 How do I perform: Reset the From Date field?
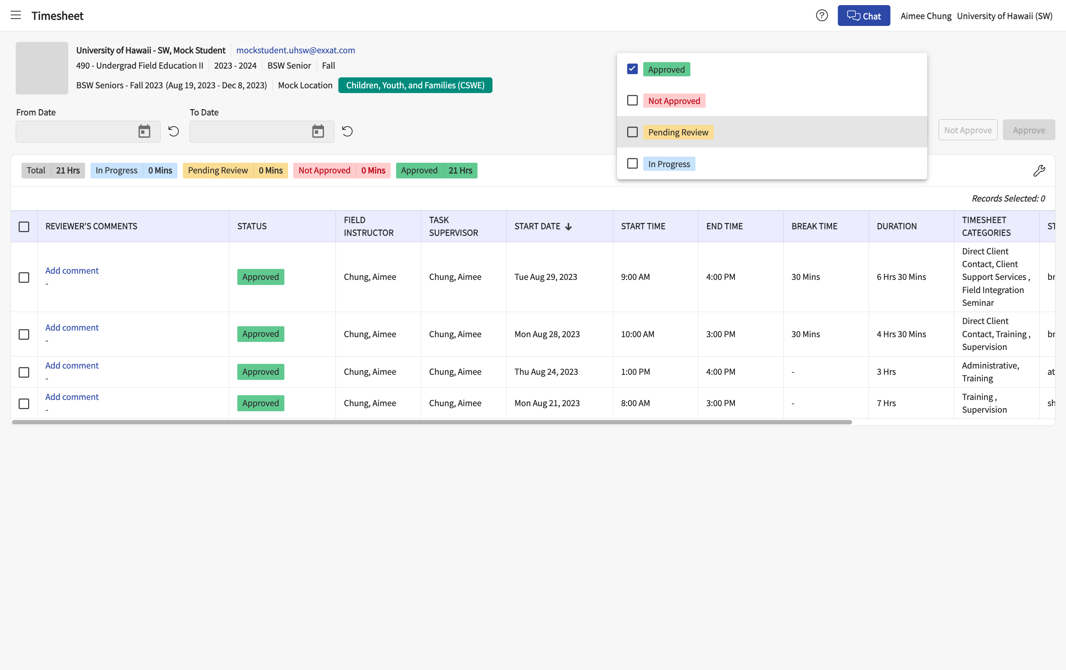pyautogui.click(x=173, y=131)
